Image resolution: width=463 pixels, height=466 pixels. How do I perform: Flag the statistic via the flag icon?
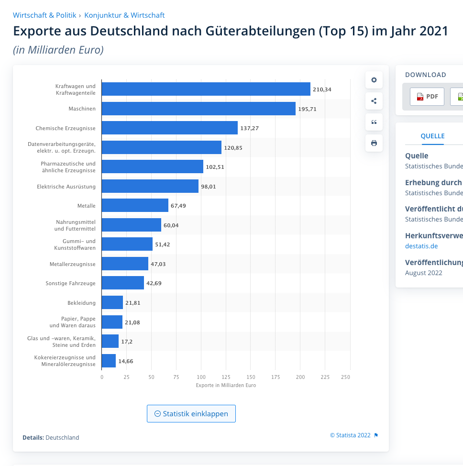click(376, 435)
